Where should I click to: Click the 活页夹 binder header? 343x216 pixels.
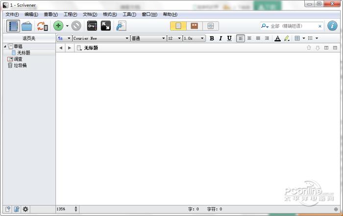[29, 38]
